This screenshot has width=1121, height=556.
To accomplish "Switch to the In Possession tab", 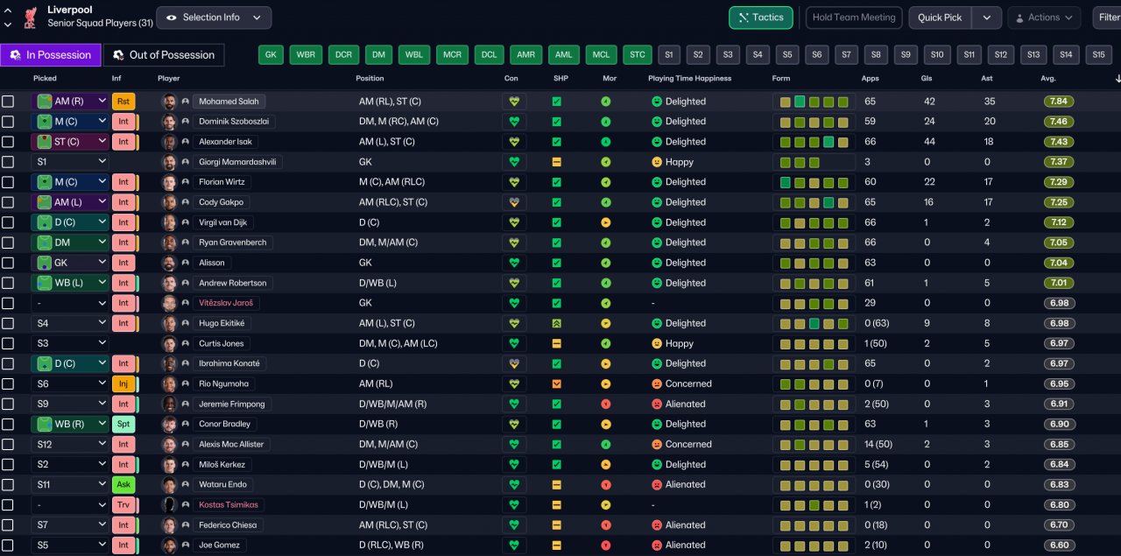I will point(51,55).
